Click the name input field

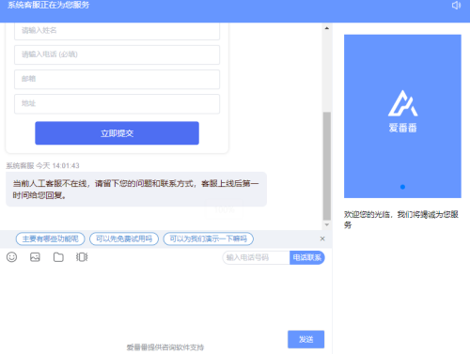click(117, 31)
